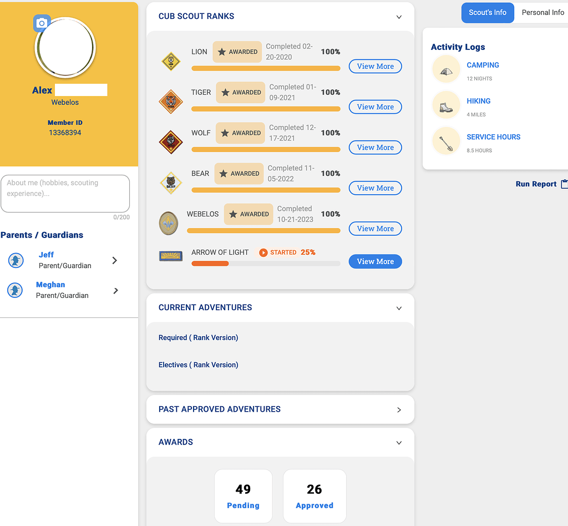Select the Scout's Info tab
The width and height of the screenshot is (568, 526).
click(x=488, y=12)
